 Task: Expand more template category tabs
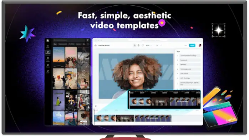pyautogui.click(x=88, y=44)
